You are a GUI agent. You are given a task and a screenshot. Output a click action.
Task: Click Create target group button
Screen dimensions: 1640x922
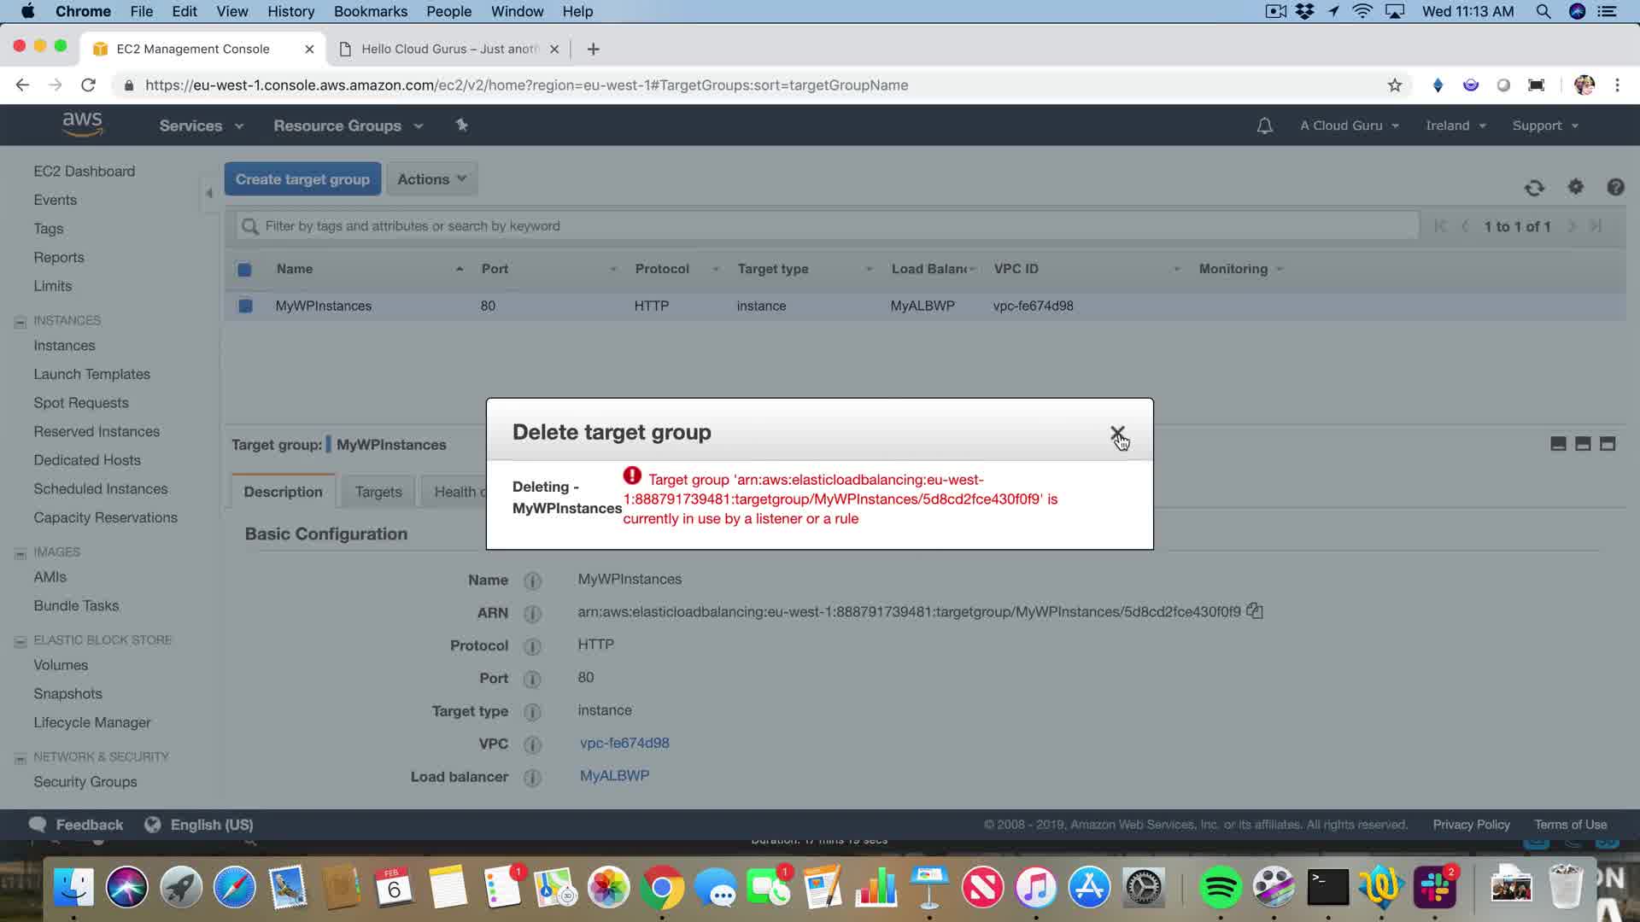[302, 179]
